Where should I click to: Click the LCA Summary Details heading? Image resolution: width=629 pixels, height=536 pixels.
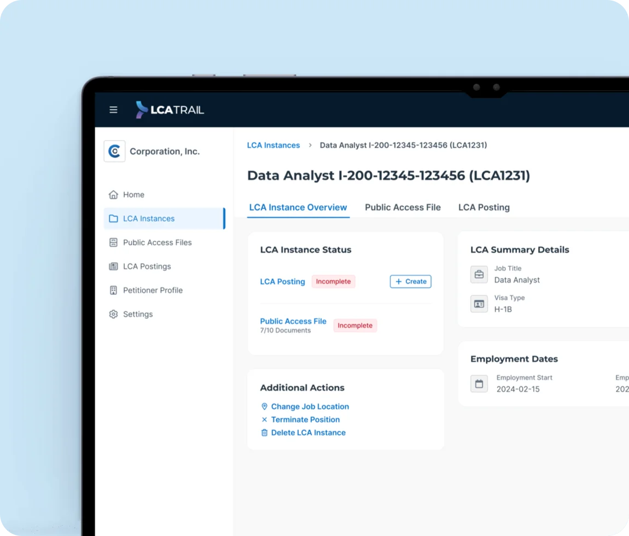click(520, 249)
